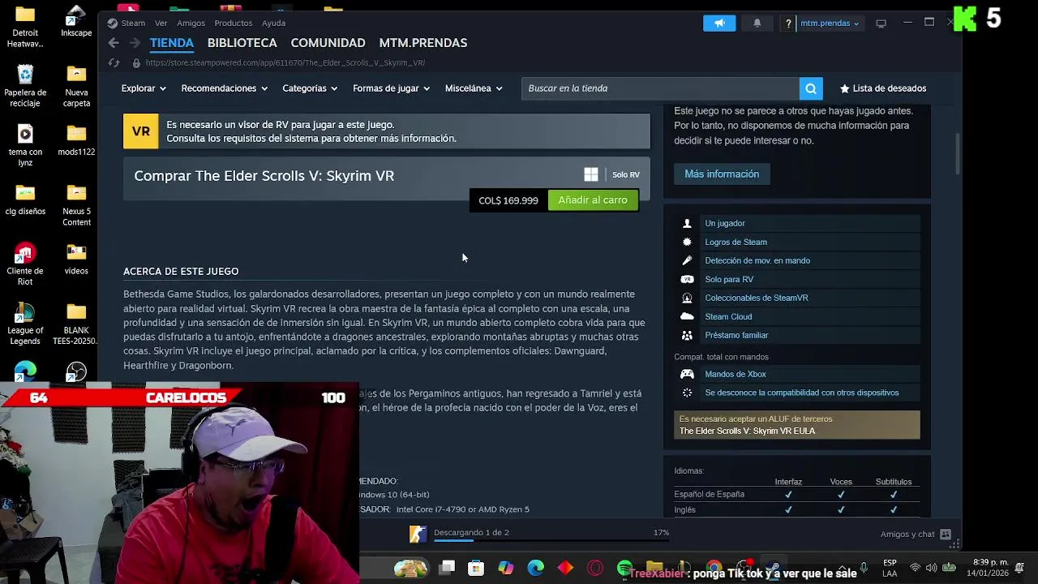
Task: Expand the Recomendaciones dropdown
Action: [x=225, y=88]
